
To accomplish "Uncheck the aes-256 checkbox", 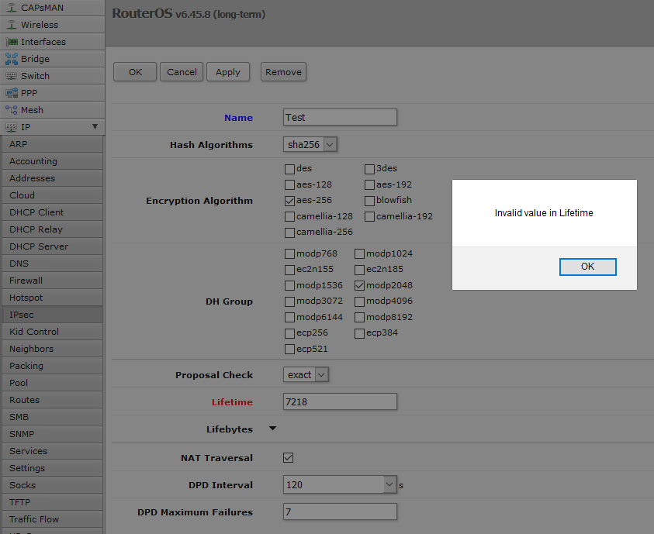I will [x=289, y=201].
